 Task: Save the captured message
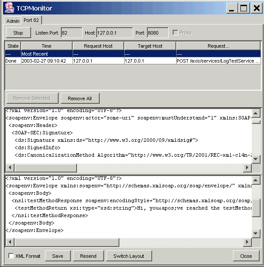pos(57,256)
